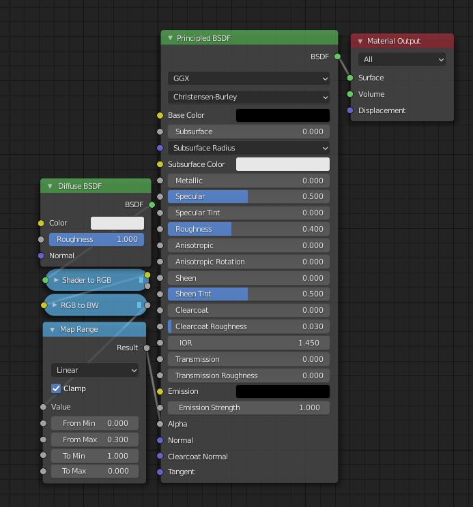Click the Map Range Result output socket
The image size is (473, 507).
(x=147, y=348)
